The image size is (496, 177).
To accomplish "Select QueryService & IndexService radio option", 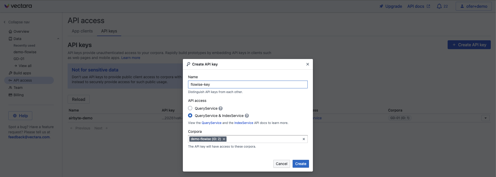I will [x=190, y=116].
